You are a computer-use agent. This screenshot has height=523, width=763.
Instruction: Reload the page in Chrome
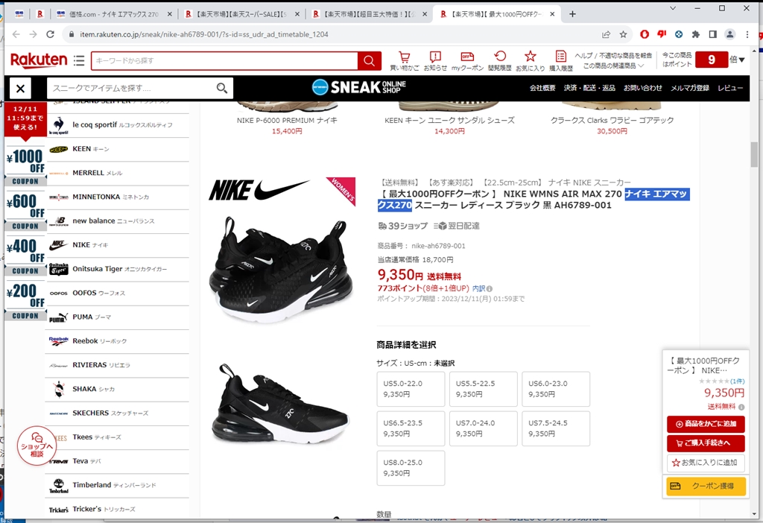(50, 34)
